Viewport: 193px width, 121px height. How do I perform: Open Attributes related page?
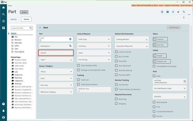point(18,84)
